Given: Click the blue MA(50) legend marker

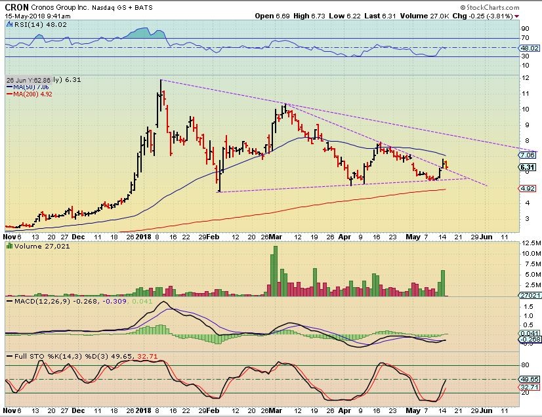Looking at the screenshot, I should tap(9, 87).
